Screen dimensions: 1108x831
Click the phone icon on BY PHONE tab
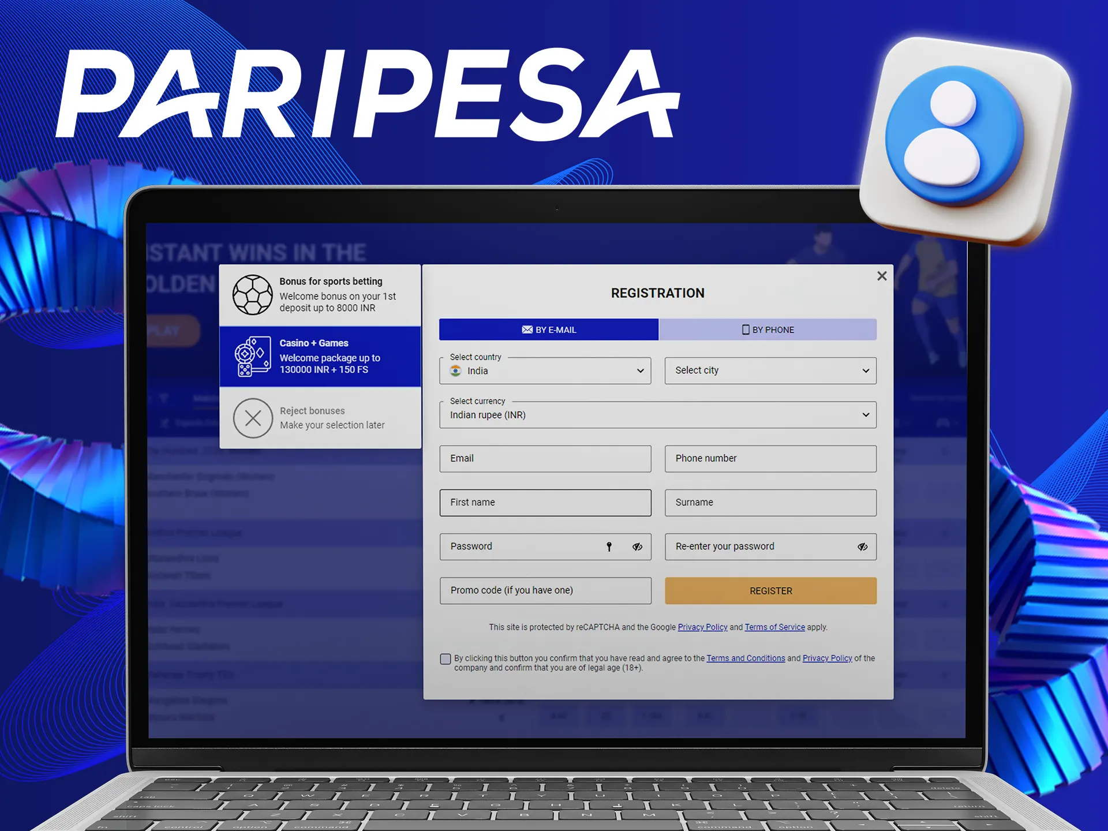point(741,330)
